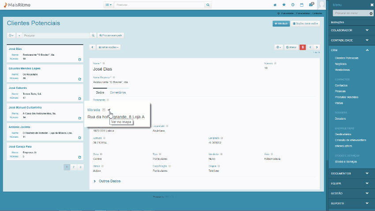Open the user avatar profile
The height and width of the screenshot is (211, 375).
pos(322,5)
